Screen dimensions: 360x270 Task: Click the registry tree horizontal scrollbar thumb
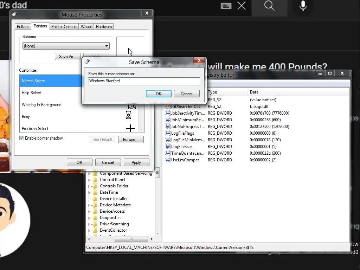click(x=131, y=239)
